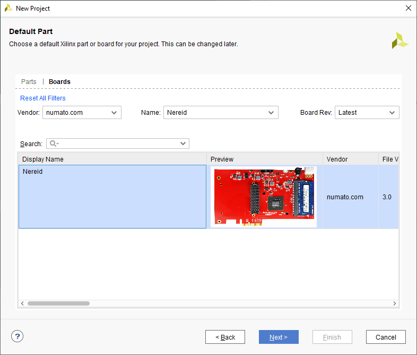Open the Board Rev dropdown

(367, 113)
